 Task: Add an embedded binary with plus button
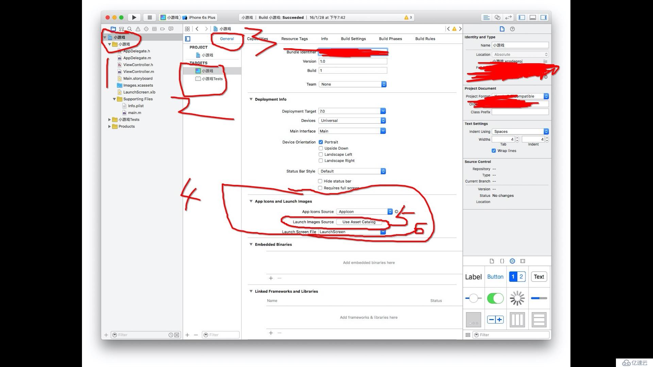(x=271, y=278)
